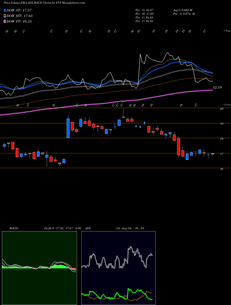Viewport: 231px width, 305px height.
Task: Click the magenta DOW PT legend swatch
Action: click(x=5, y=21)
